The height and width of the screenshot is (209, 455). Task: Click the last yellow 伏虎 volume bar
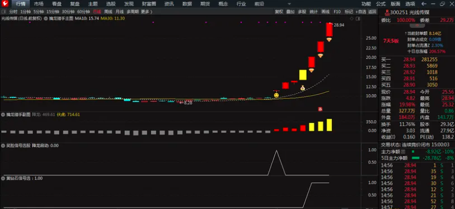[x=329, y=125]
